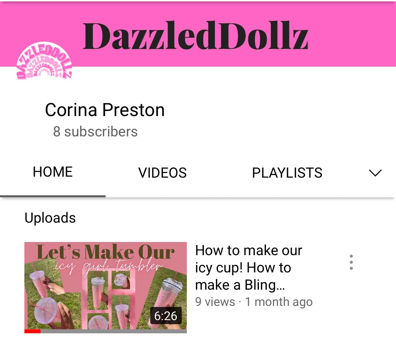
Task: Click the 8 subscribers count
Action: [x=95, y=132]
